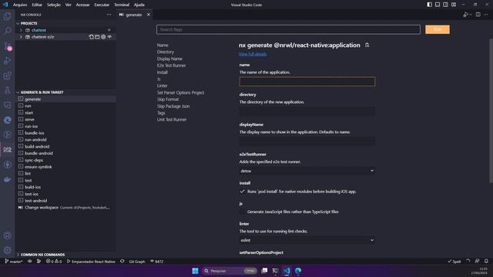Open the Arquivo menu
The image size is (493, 277).
[20, 5]
